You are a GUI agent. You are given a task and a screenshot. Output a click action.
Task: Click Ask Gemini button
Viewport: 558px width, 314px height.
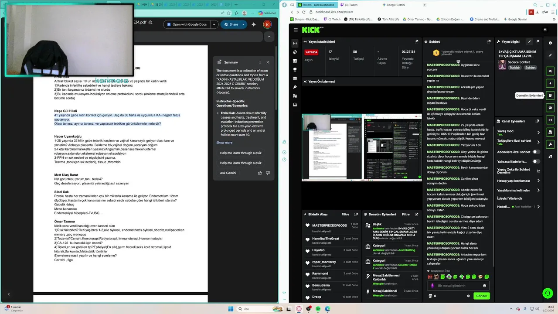tap(228, 173)
